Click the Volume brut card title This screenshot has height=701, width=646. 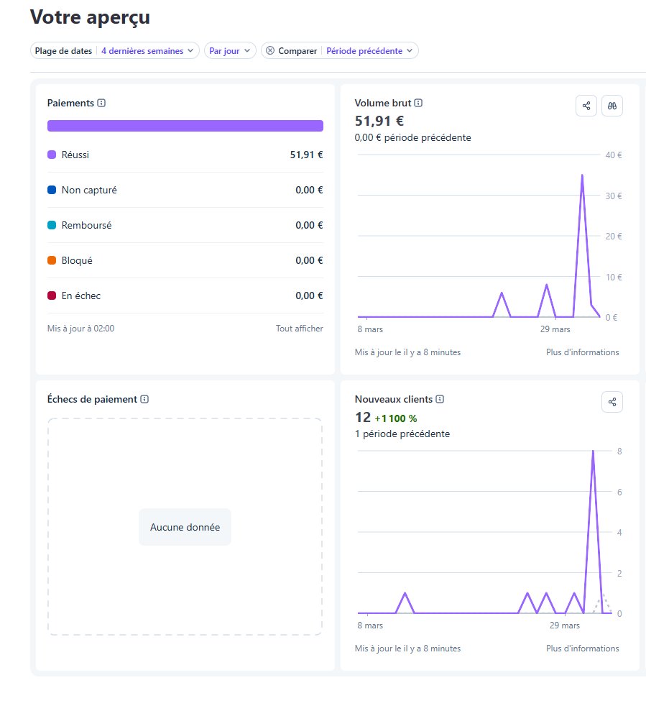point(383,103)
